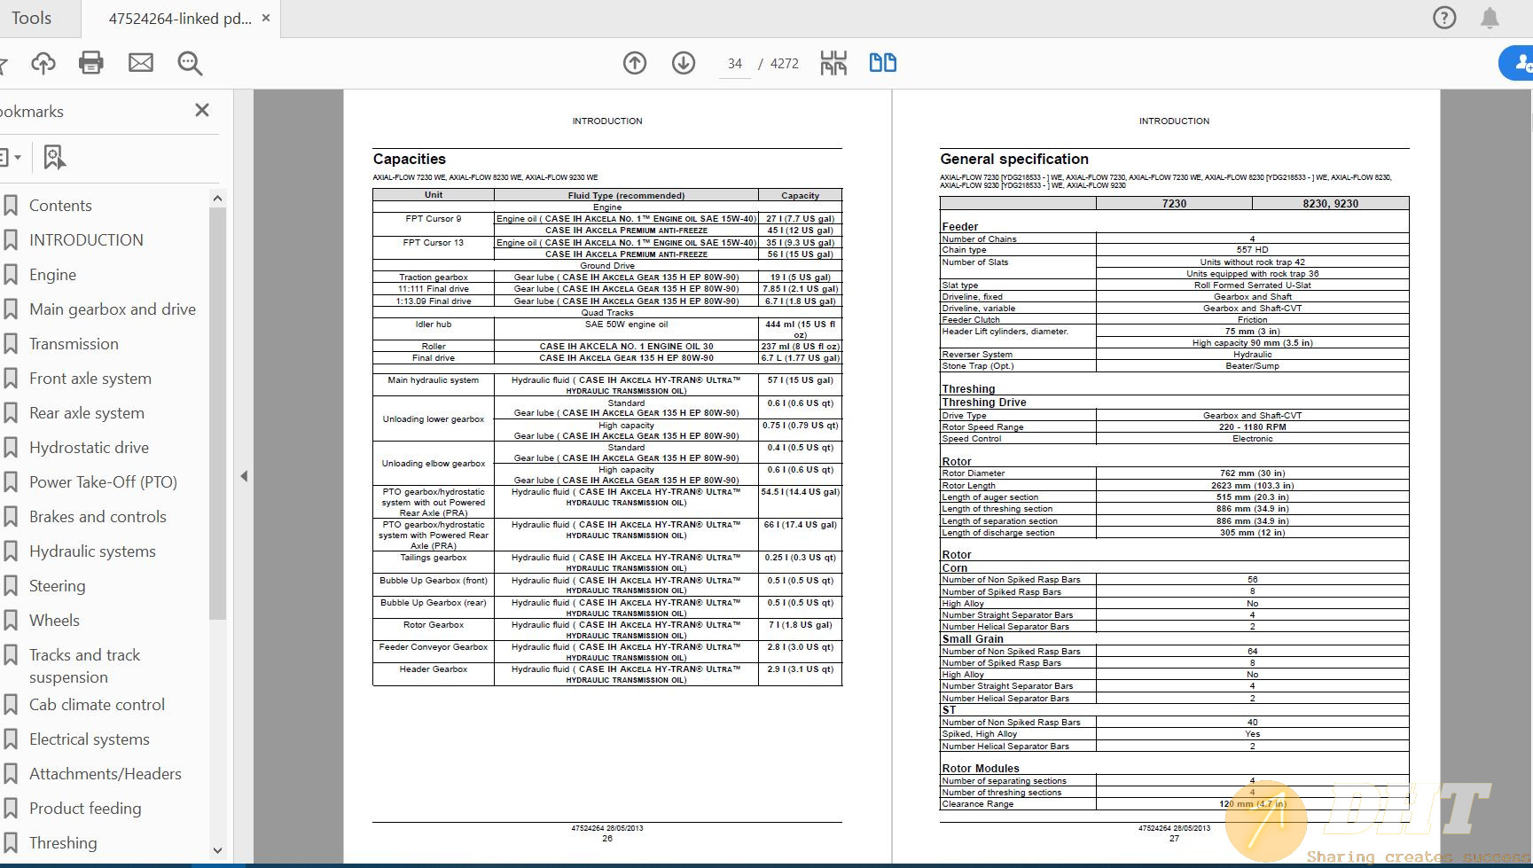
Task: Open bookmarks options dropdown menu
Action: 11,157
